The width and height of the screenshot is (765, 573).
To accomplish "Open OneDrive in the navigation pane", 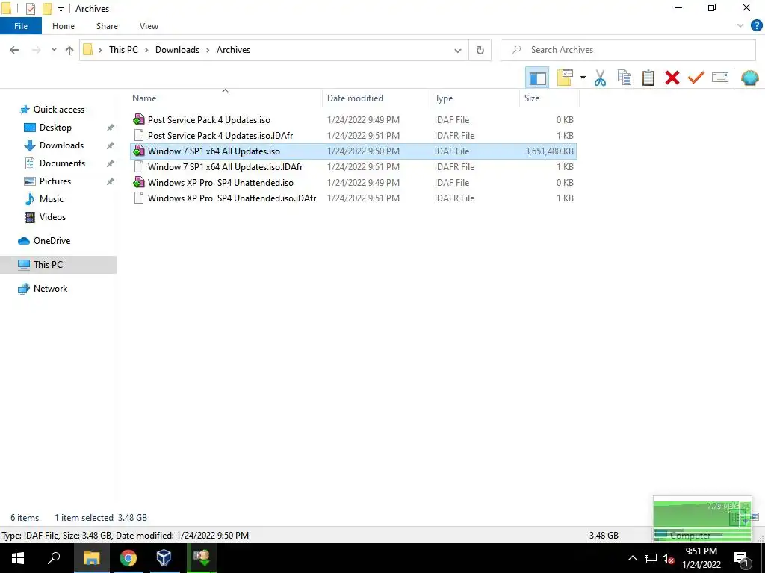I will tap(52, 241).
